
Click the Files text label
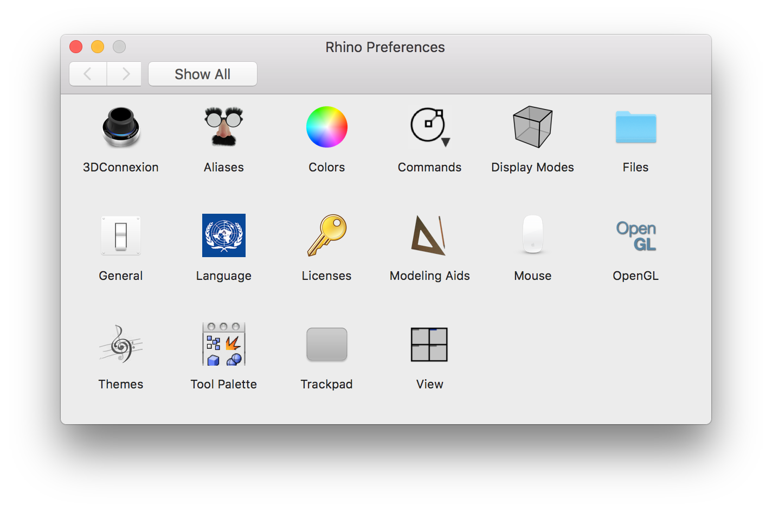636,167
